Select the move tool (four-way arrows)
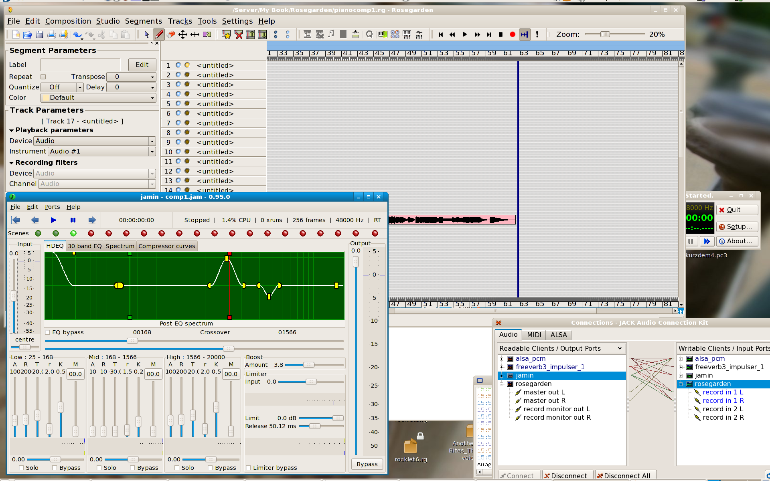770x481 pixels. 183,35
